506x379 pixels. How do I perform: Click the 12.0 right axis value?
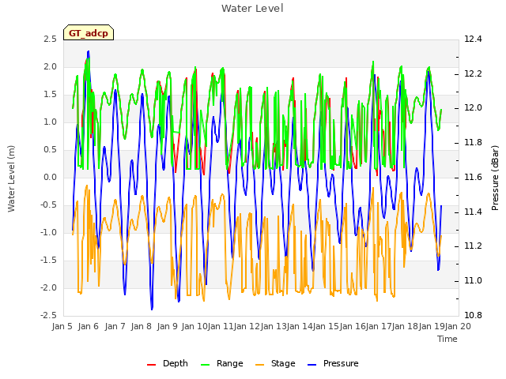pyautogui.click(x=473, y=108)
